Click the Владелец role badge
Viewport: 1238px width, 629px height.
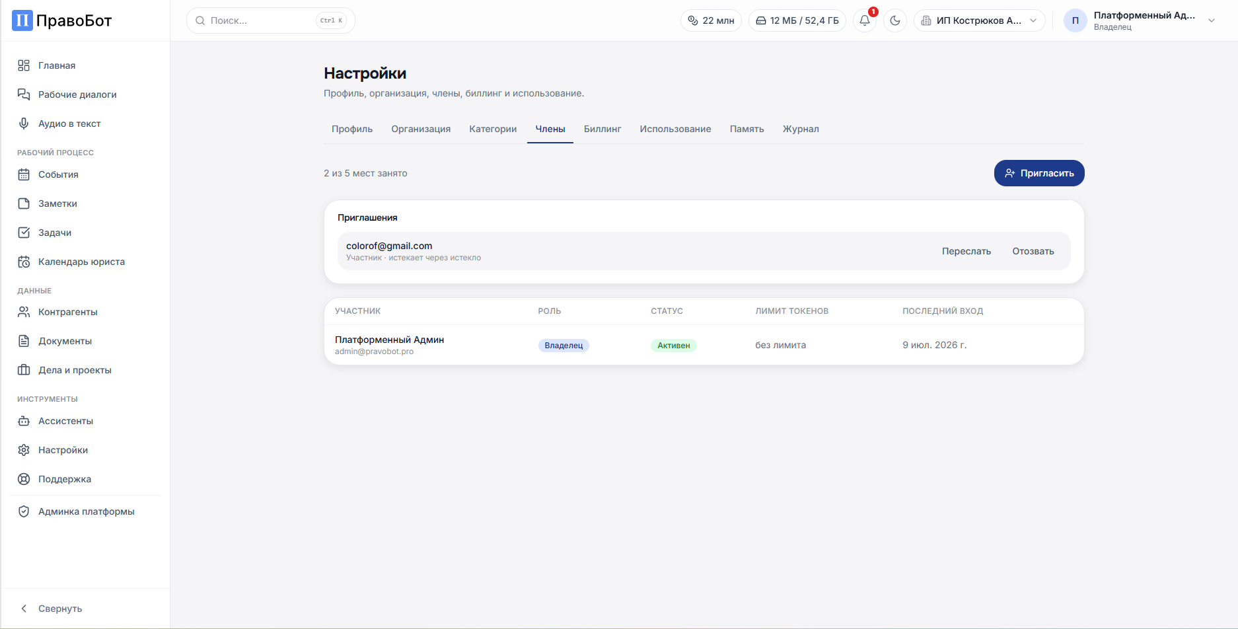(x=564, y=346)
